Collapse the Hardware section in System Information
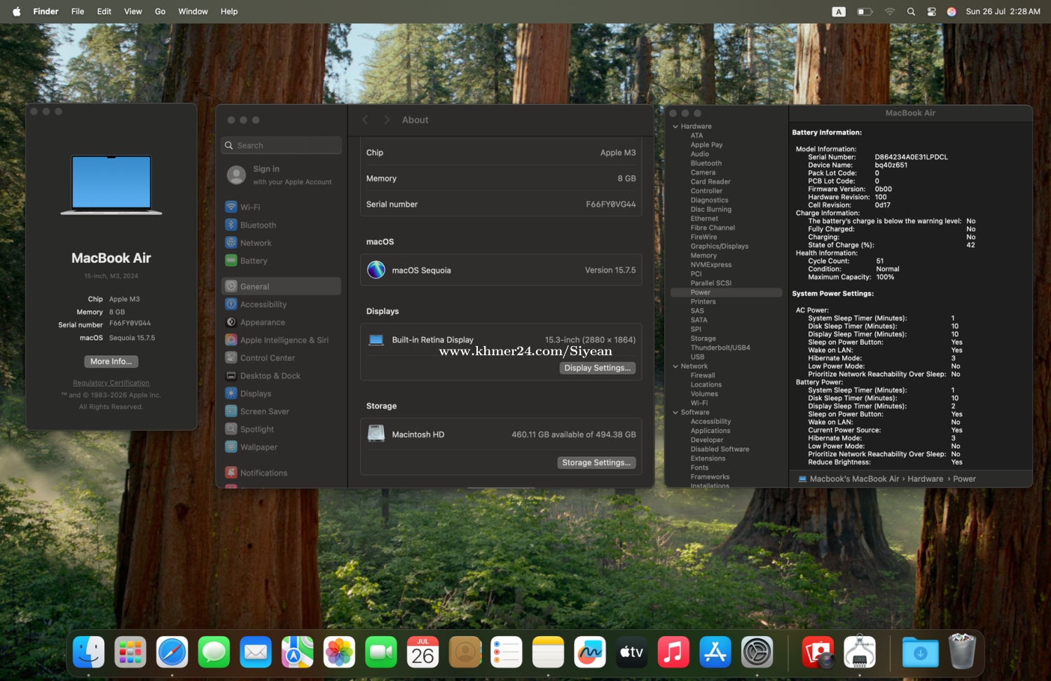The height and width of the screenshot is (681, 1051). tap(675, 127)
